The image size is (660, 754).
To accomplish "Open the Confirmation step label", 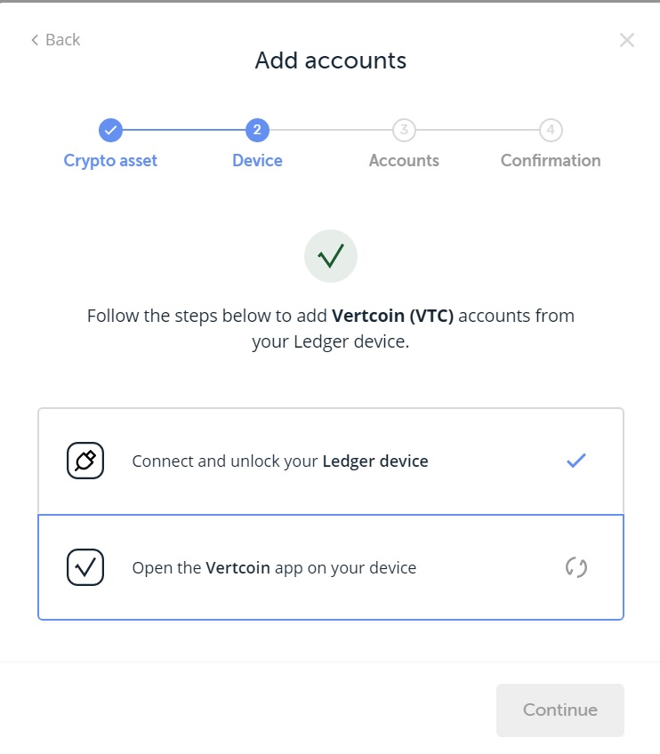I will 550,160.
